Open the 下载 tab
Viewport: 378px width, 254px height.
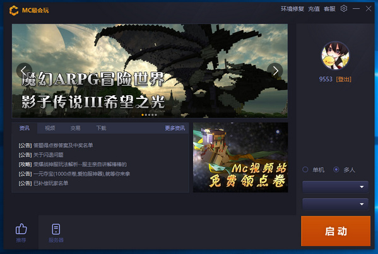pos(101,128)
